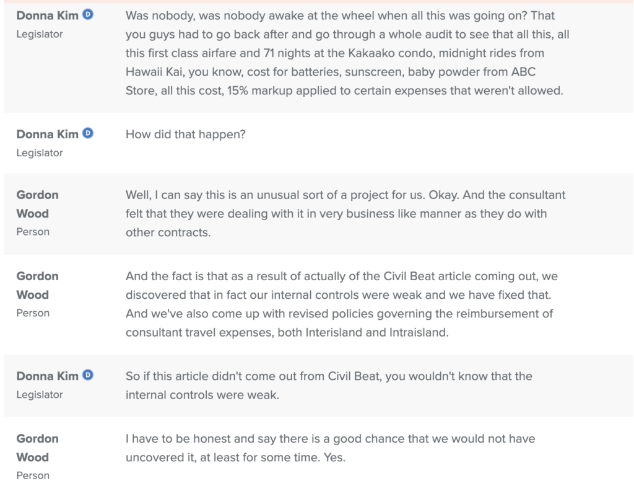This screenshot has width=634, height=486.
Task: Open Gordon Wood's name beside 'I have to be honest'
Action: click(37, 448)
